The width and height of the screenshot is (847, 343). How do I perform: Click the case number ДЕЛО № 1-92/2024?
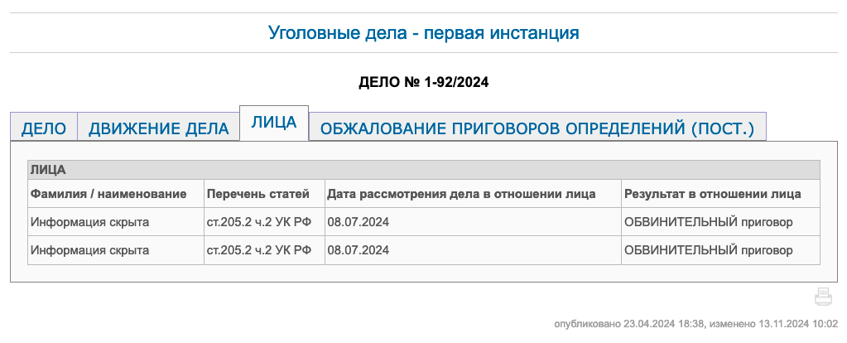pos(423,82)
